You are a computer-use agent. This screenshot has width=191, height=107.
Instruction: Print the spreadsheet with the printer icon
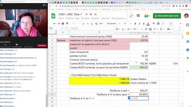(63, 23)
